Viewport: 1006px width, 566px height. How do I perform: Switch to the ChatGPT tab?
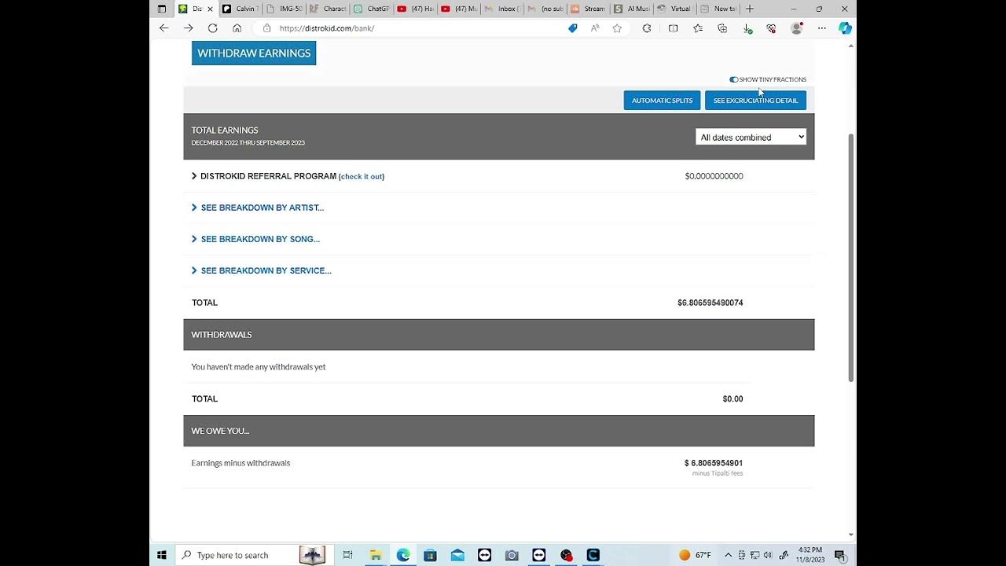pos(371,9)
